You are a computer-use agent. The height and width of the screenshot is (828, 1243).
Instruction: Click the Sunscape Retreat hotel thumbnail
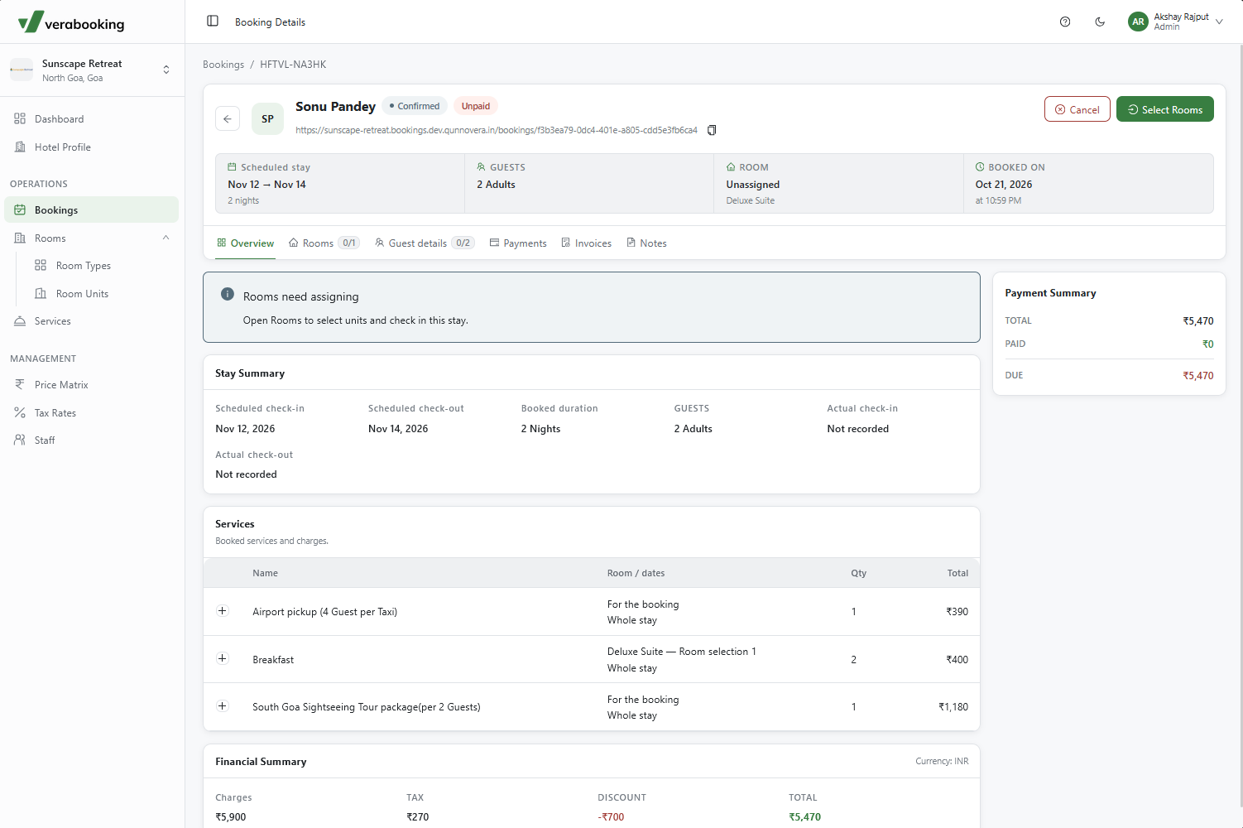[x=22, y=70]
